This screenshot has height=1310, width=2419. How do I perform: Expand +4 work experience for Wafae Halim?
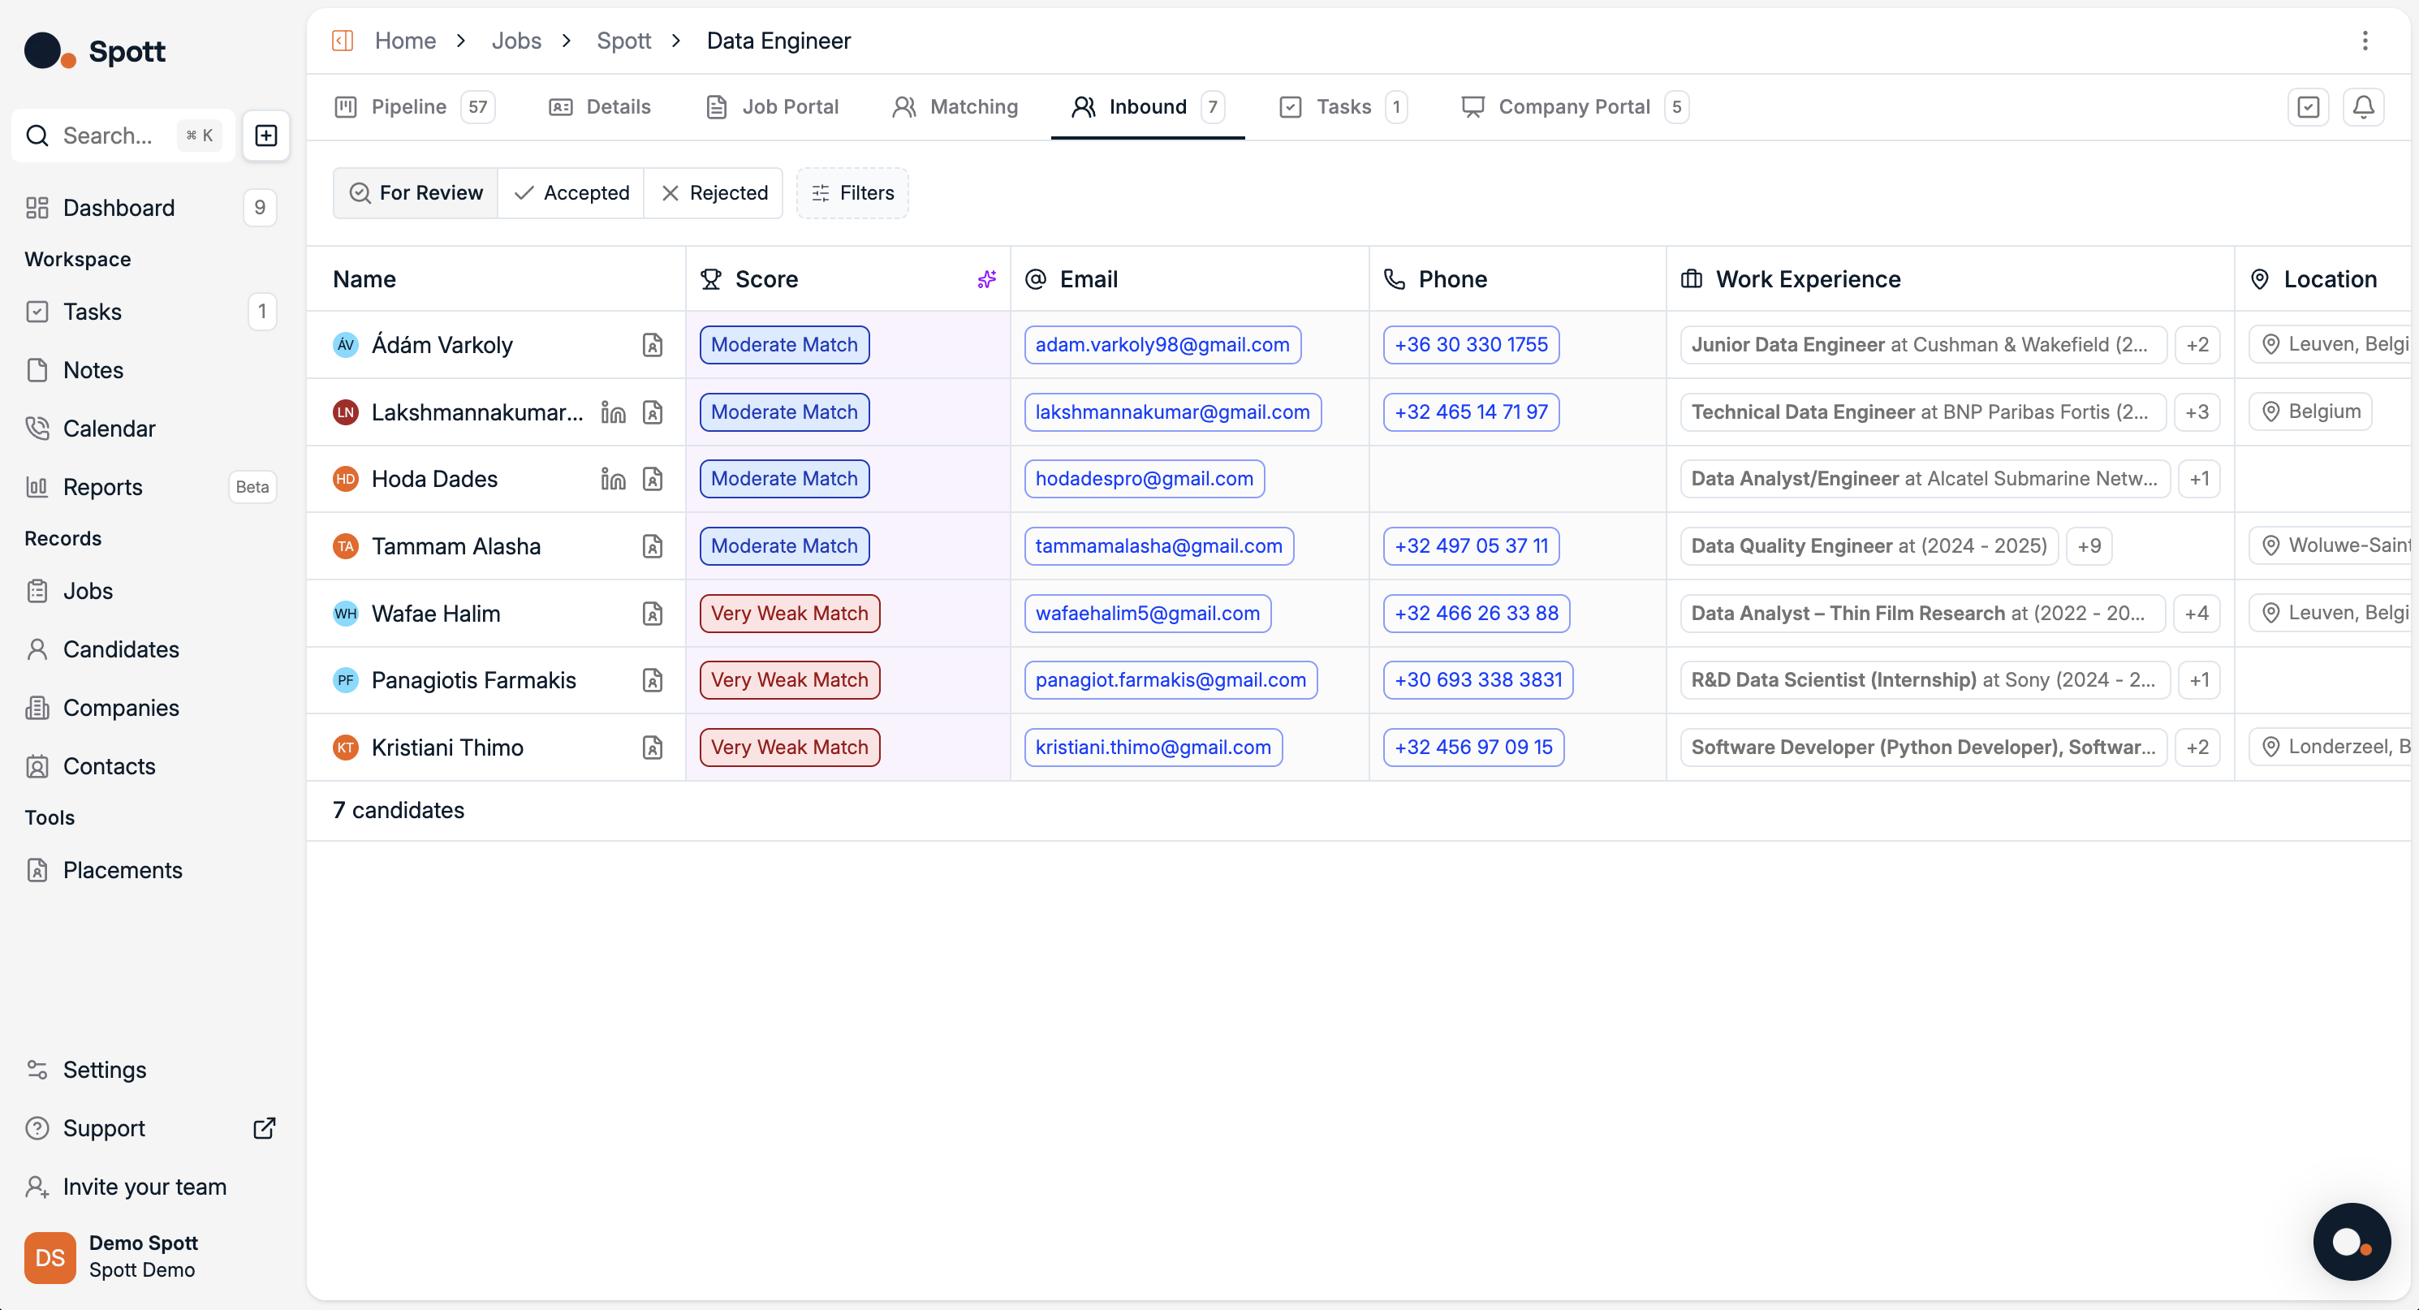2197,614
